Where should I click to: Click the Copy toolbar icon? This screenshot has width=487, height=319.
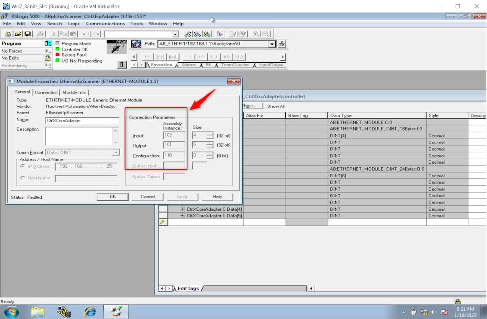tap(63, 34)
